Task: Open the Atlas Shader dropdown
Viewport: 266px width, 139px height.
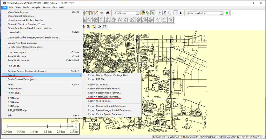Action: (138, 13)
